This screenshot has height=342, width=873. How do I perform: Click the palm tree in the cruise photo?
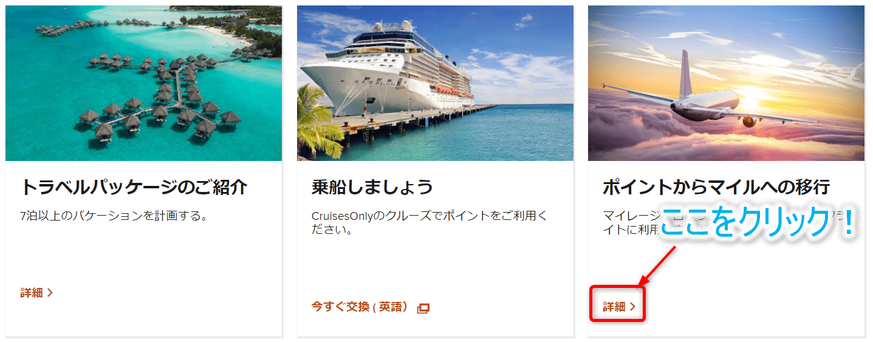pos(319,121)
